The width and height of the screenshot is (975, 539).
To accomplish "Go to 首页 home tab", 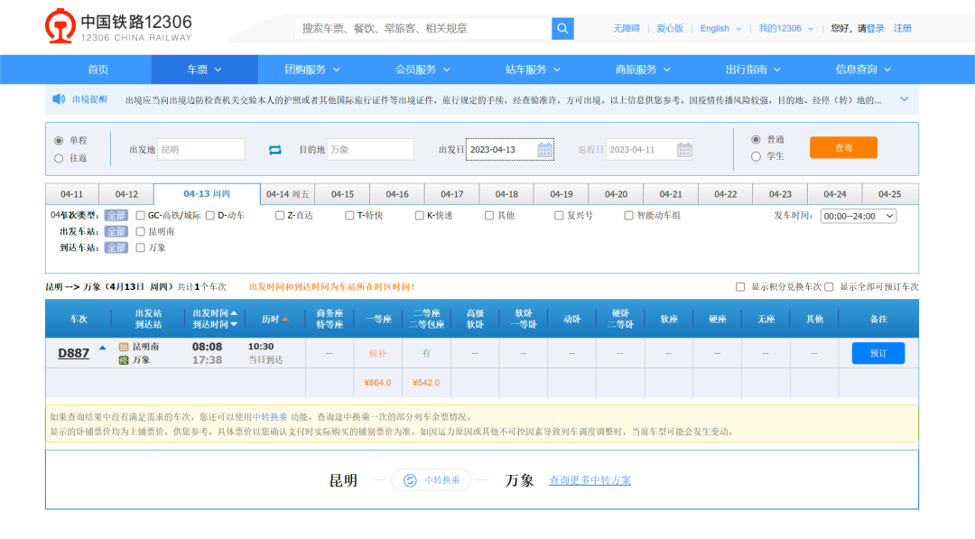I will 97,70.
